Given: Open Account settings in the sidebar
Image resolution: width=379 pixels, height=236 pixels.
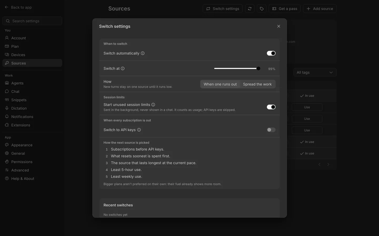Looking at the screenshot, I should pos(32,38).
